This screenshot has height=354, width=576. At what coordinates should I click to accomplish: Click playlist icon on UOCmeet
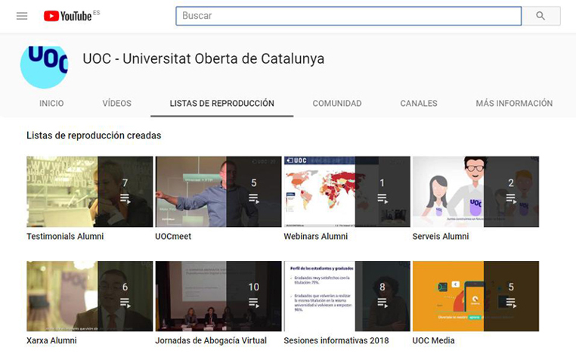pyautogui.click(x=254, y=199)
